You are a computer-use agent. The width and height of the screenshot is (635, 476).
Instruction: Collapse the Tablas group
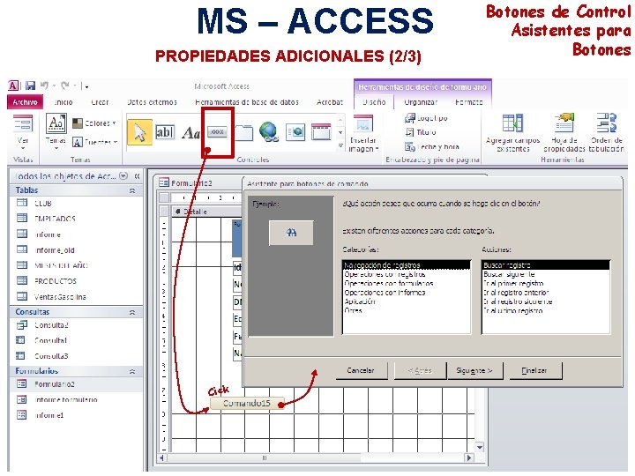click(132, 190)
